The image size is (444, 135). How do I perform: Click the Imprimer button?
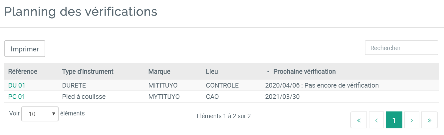(x=25, y=49)
